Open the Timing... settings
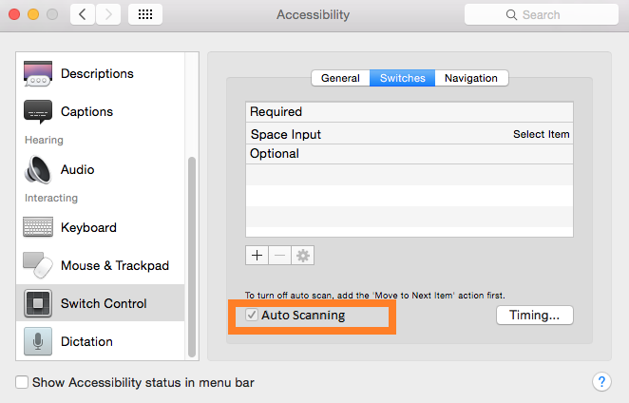 [535, 315]
